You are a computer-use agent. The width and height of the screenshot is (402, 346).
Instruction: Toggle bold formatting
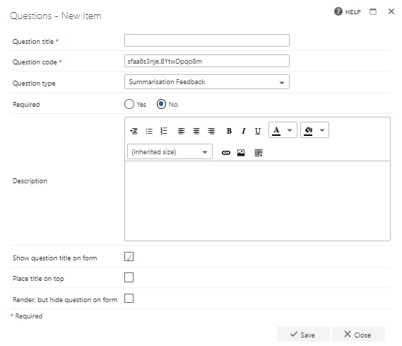point(229,131)
